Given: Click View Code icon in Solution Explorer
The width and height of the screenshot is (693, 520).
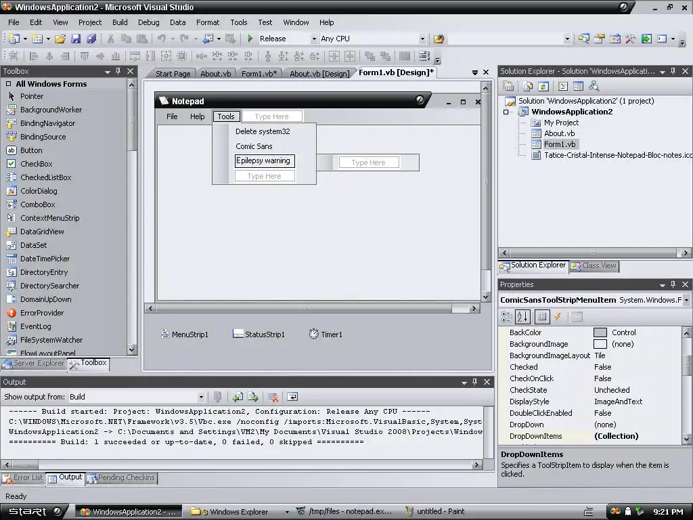Looking at the screenshot, I should [562, 86].
